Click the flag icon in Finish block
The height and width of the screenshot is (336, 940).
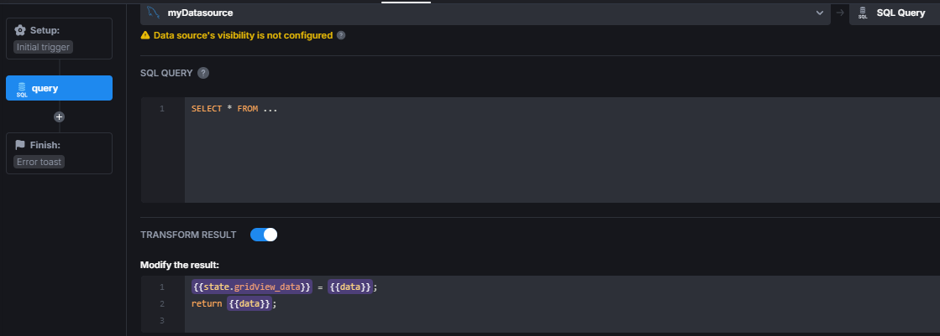[x=21, y=145]
